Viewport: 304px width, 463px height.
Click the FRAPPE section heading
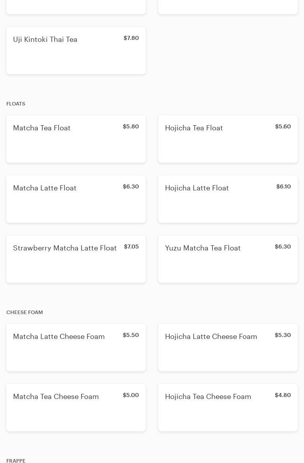[x=16, y=461]
